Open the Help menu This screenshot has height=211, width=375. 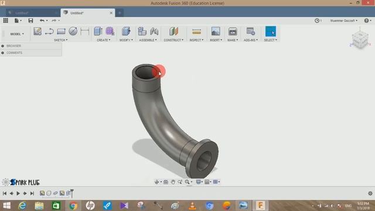point(367,21)
